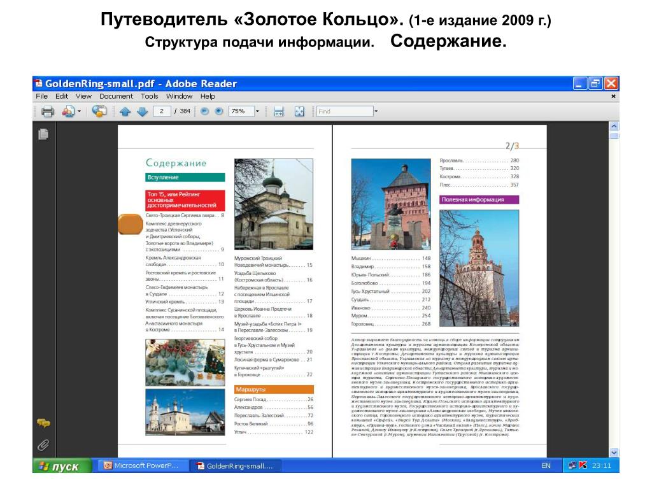Open the Edit menu
The height and width of the screenshot is (489, 652).
click(62, 96)
